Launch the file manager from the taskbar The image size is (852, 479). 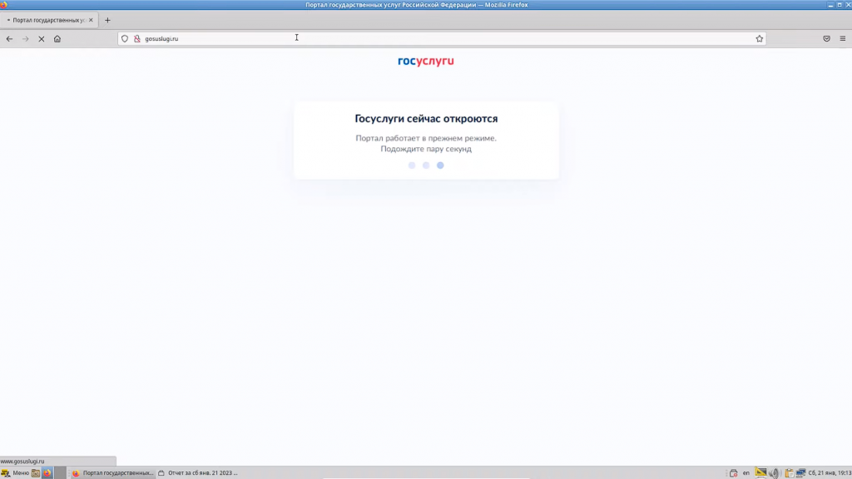(x=35, y=473)
